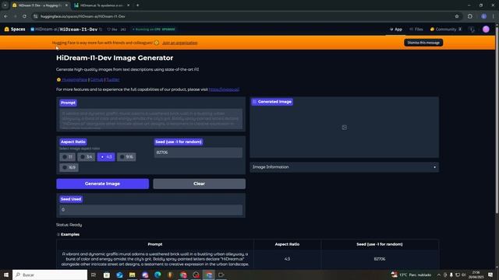
Task: Click the browser address bar URL
Action: point(83,16)
